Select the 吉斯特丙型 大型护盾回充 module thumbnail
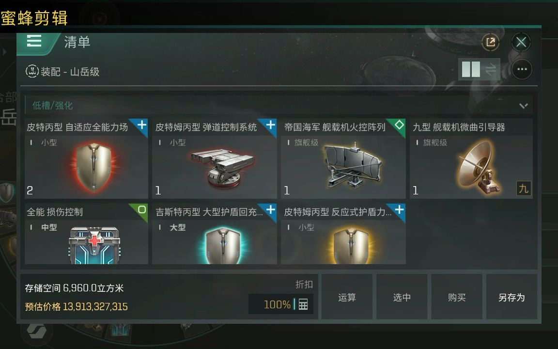The width and height of the screenshot is (558, 349). 215,234
